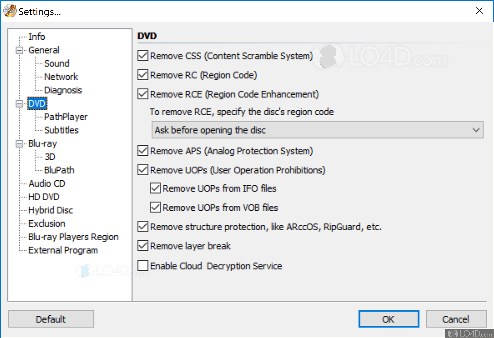Screen dimensions: 494x338
Task: Disable Remove APS (Analog Protection System)
Action: [143, 151]
